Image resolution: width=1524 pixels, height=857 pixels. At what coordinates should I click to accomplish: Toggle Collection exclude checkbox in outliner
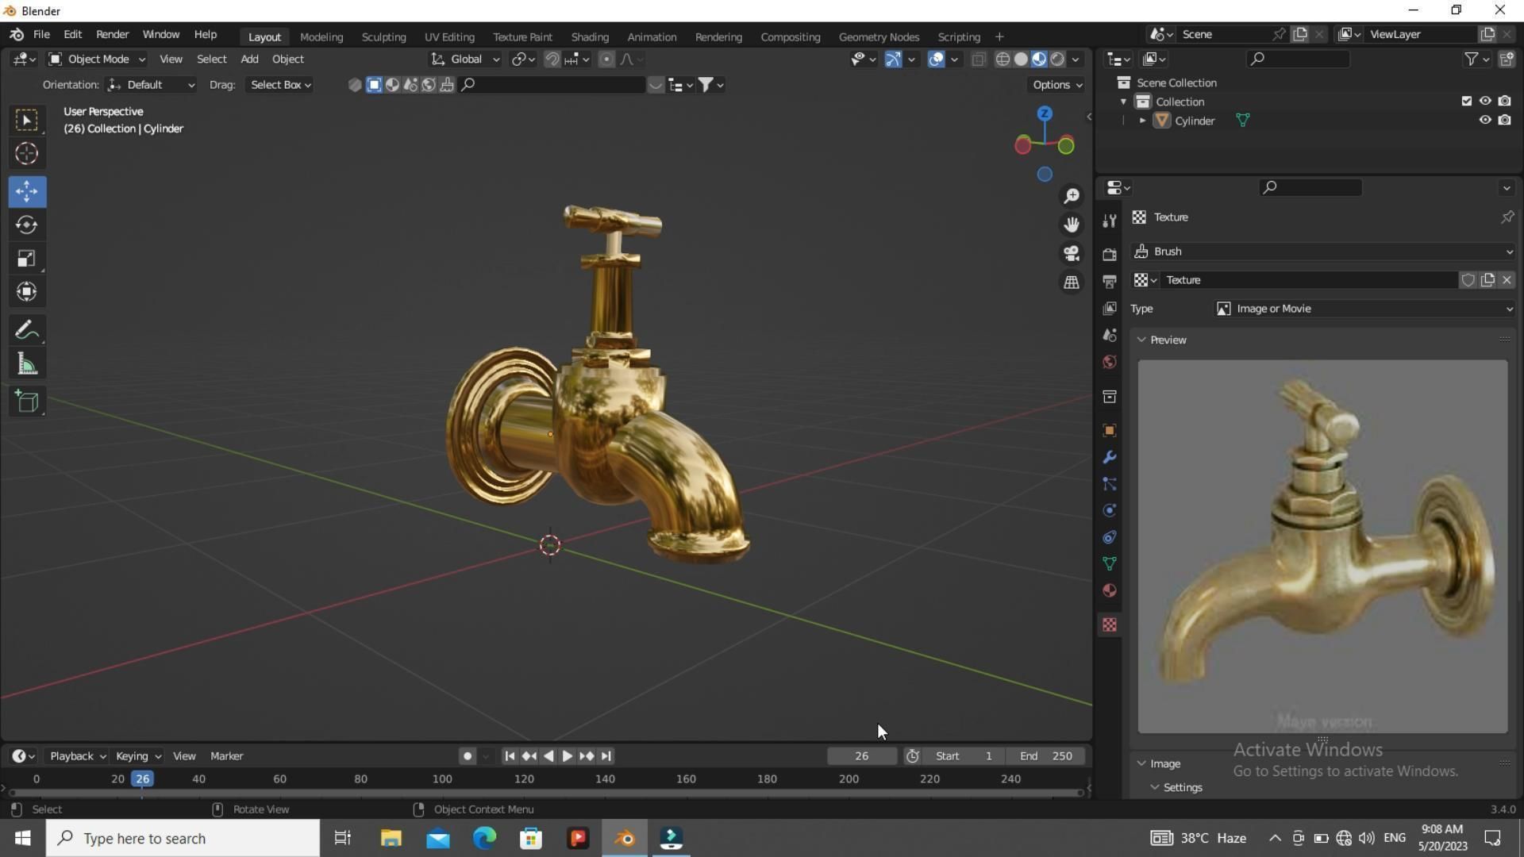(x=1466, y=101)
